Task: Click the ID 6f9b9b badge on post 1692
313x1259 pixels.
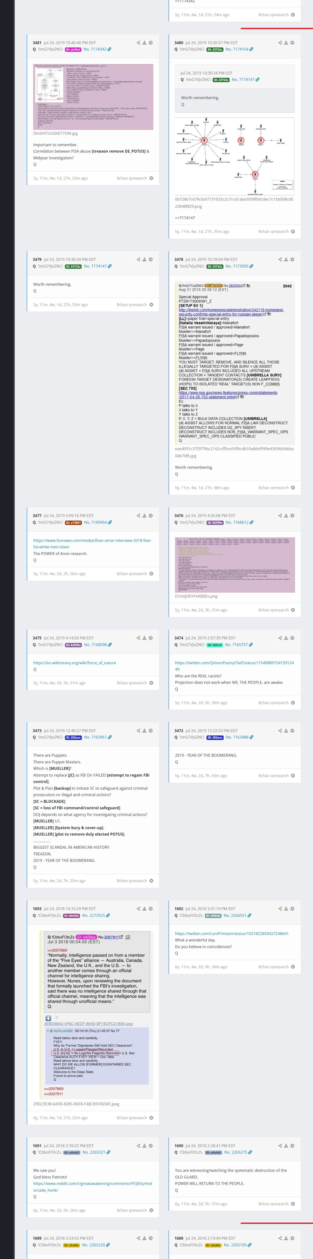Action: pos(213,915)
